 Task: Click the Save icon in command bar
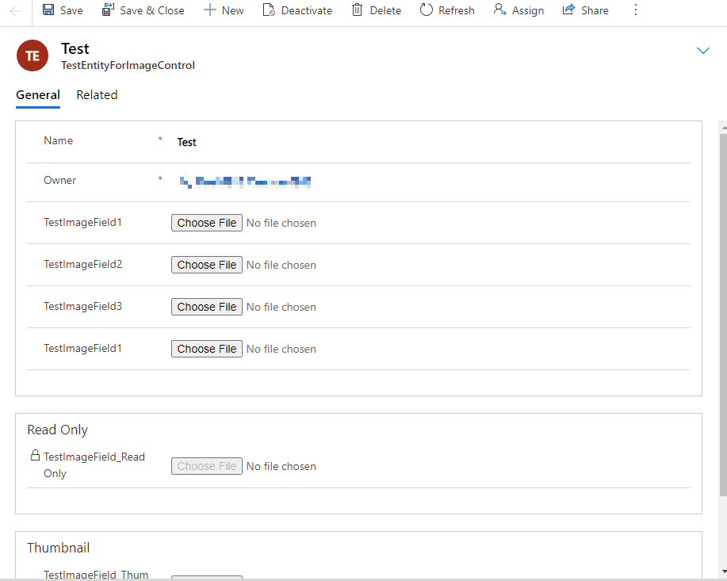[48, 10]
